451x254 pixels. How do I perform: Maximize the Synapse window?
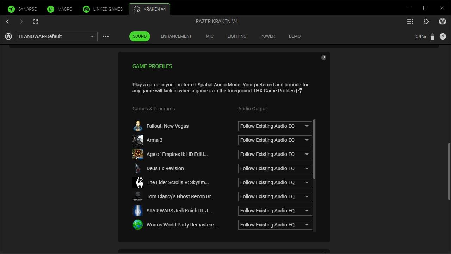(x=425, y=8)
